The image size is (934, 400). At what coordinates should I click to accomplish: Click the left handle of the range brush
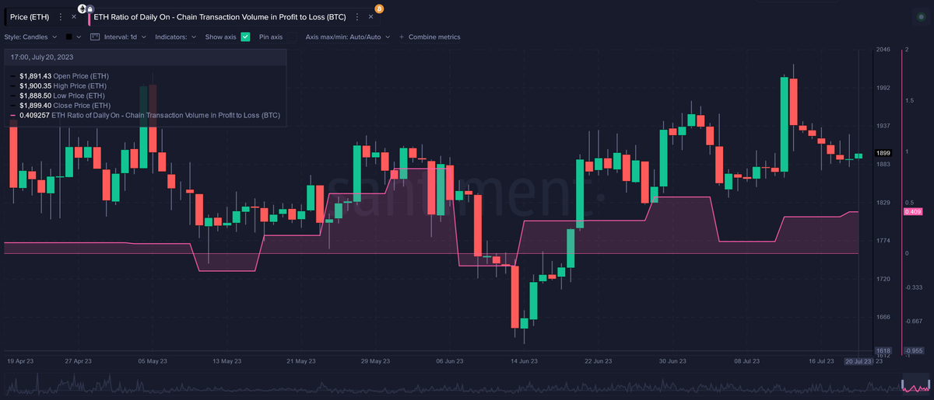(902, 385)
